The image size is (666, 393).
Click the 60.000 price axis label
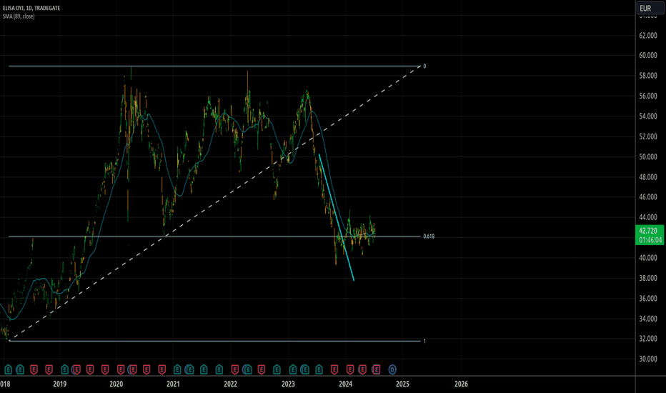(x=648, y=55)
